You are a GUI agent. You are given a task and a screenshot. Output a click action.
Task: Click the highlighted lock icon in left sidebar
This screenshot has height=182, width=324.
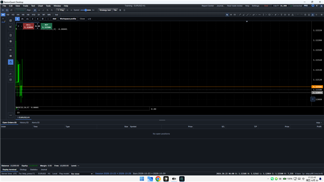tap(11, 62)
